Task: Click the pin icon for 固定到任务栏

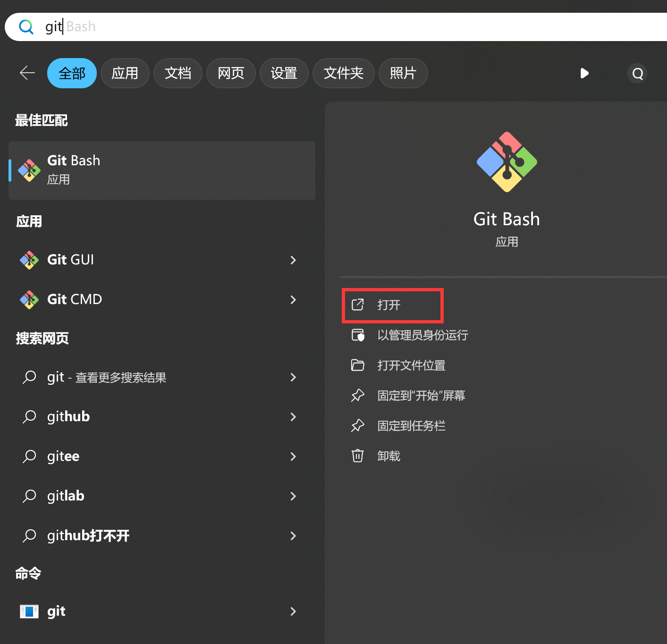Action: click(358, 425)
